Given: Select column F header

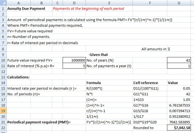Looking at the screenshot, I should click(x=150, y=3).
